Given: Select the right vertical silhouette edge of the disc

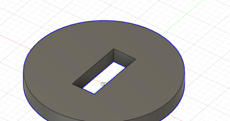Looking at the screenshot, I should tap(184, 81).
